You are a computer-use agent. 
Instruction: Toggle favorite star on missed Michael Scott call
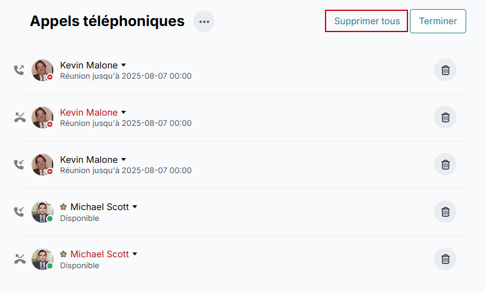tap(64, 254)
